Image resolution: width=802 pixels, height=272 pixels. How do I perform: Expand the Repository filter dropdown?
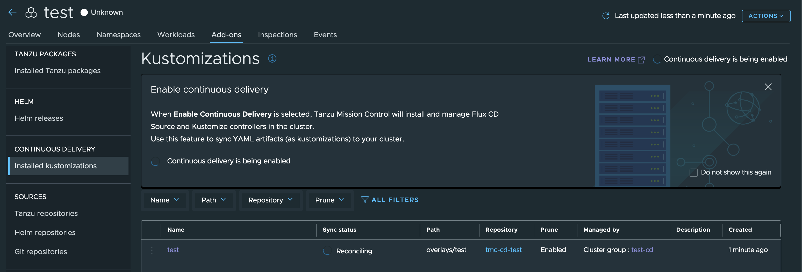click(270, 200)
